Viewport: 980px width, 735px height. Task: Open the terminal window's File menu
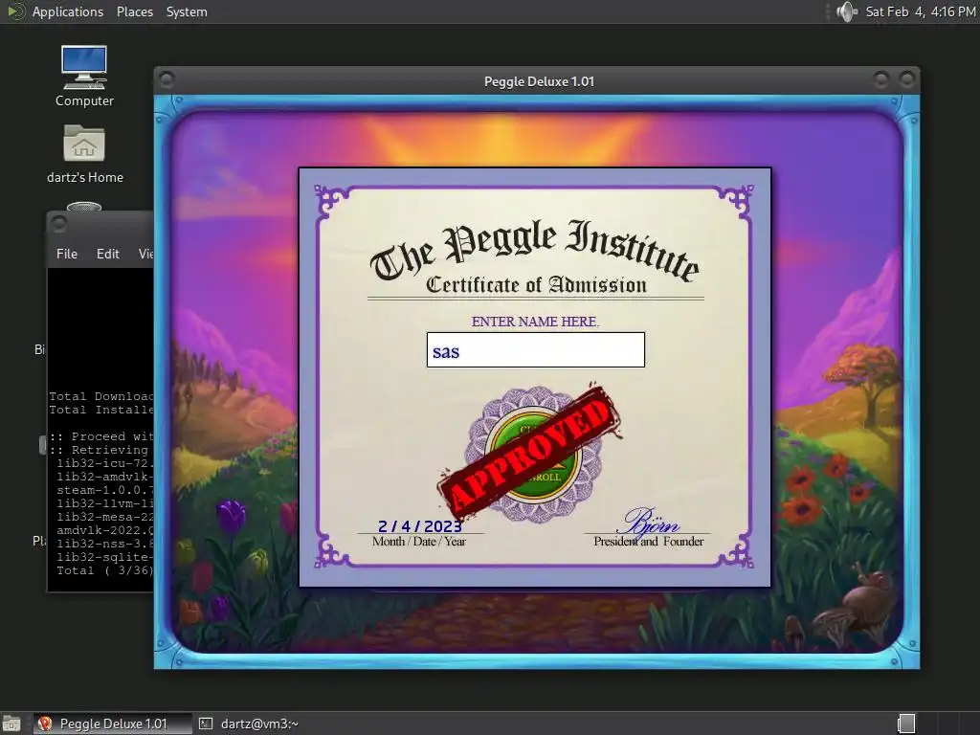point(67,254)
